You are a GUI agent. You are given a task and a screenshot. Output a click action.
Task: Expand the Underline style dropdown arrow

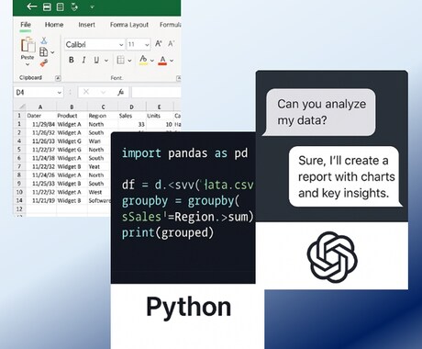pos(106,61)
